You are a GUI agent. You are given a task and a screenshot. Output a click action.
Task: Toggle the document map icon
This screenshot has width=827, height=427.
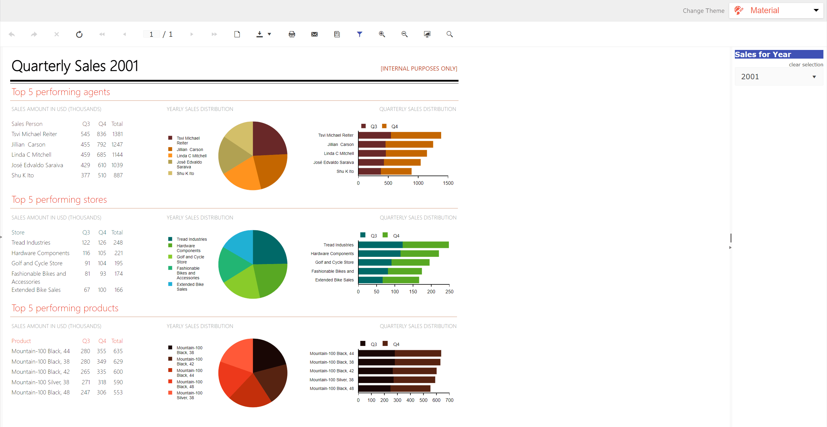(x=337, y=34)
